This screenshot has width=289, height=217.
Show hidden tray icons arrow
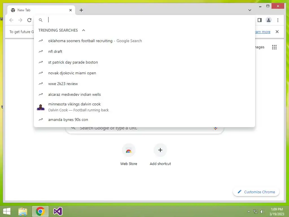(249, 212)
